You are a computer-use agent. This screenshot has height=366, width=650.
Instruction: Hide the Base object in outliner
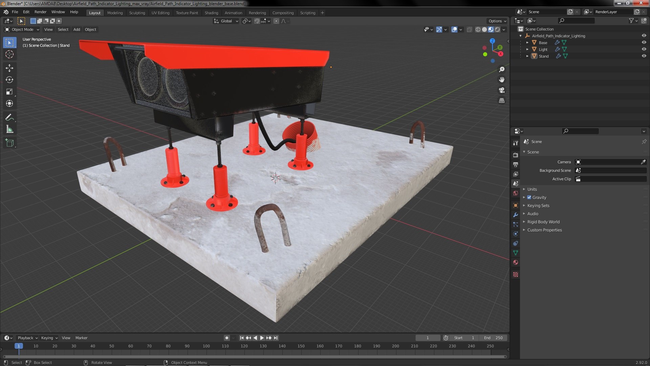click(x=644, y=42)
